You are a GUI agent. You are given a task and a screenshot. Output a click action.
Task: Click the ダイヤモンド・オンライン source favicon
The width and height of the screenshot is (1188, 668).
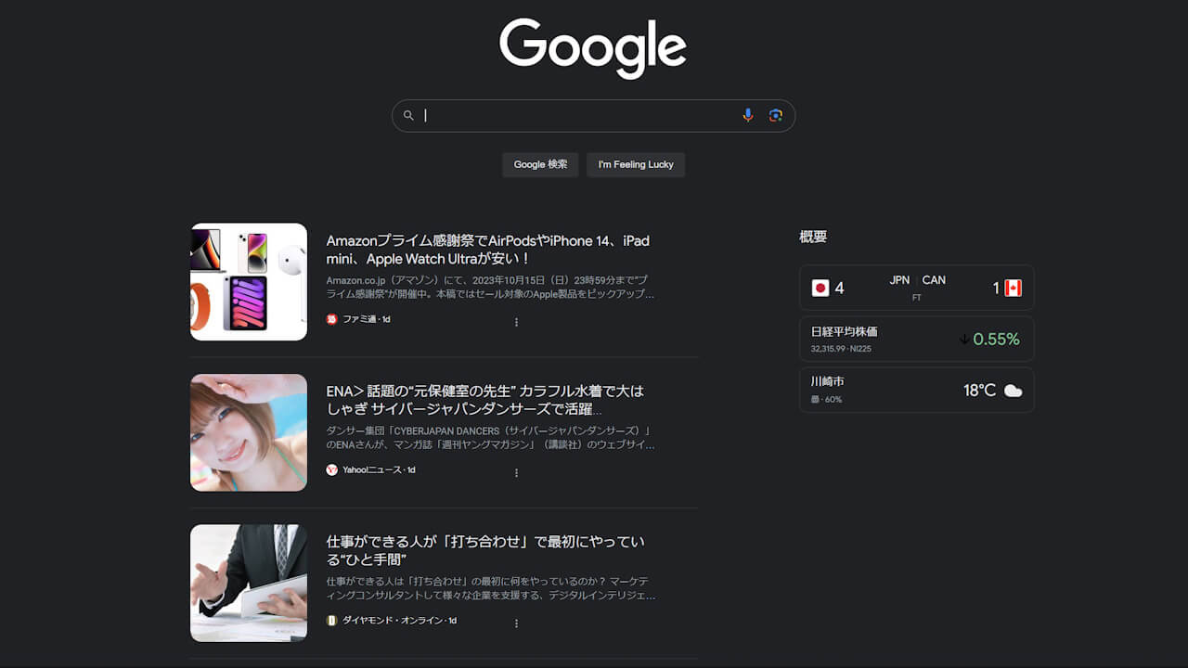(x=331, y=622)
